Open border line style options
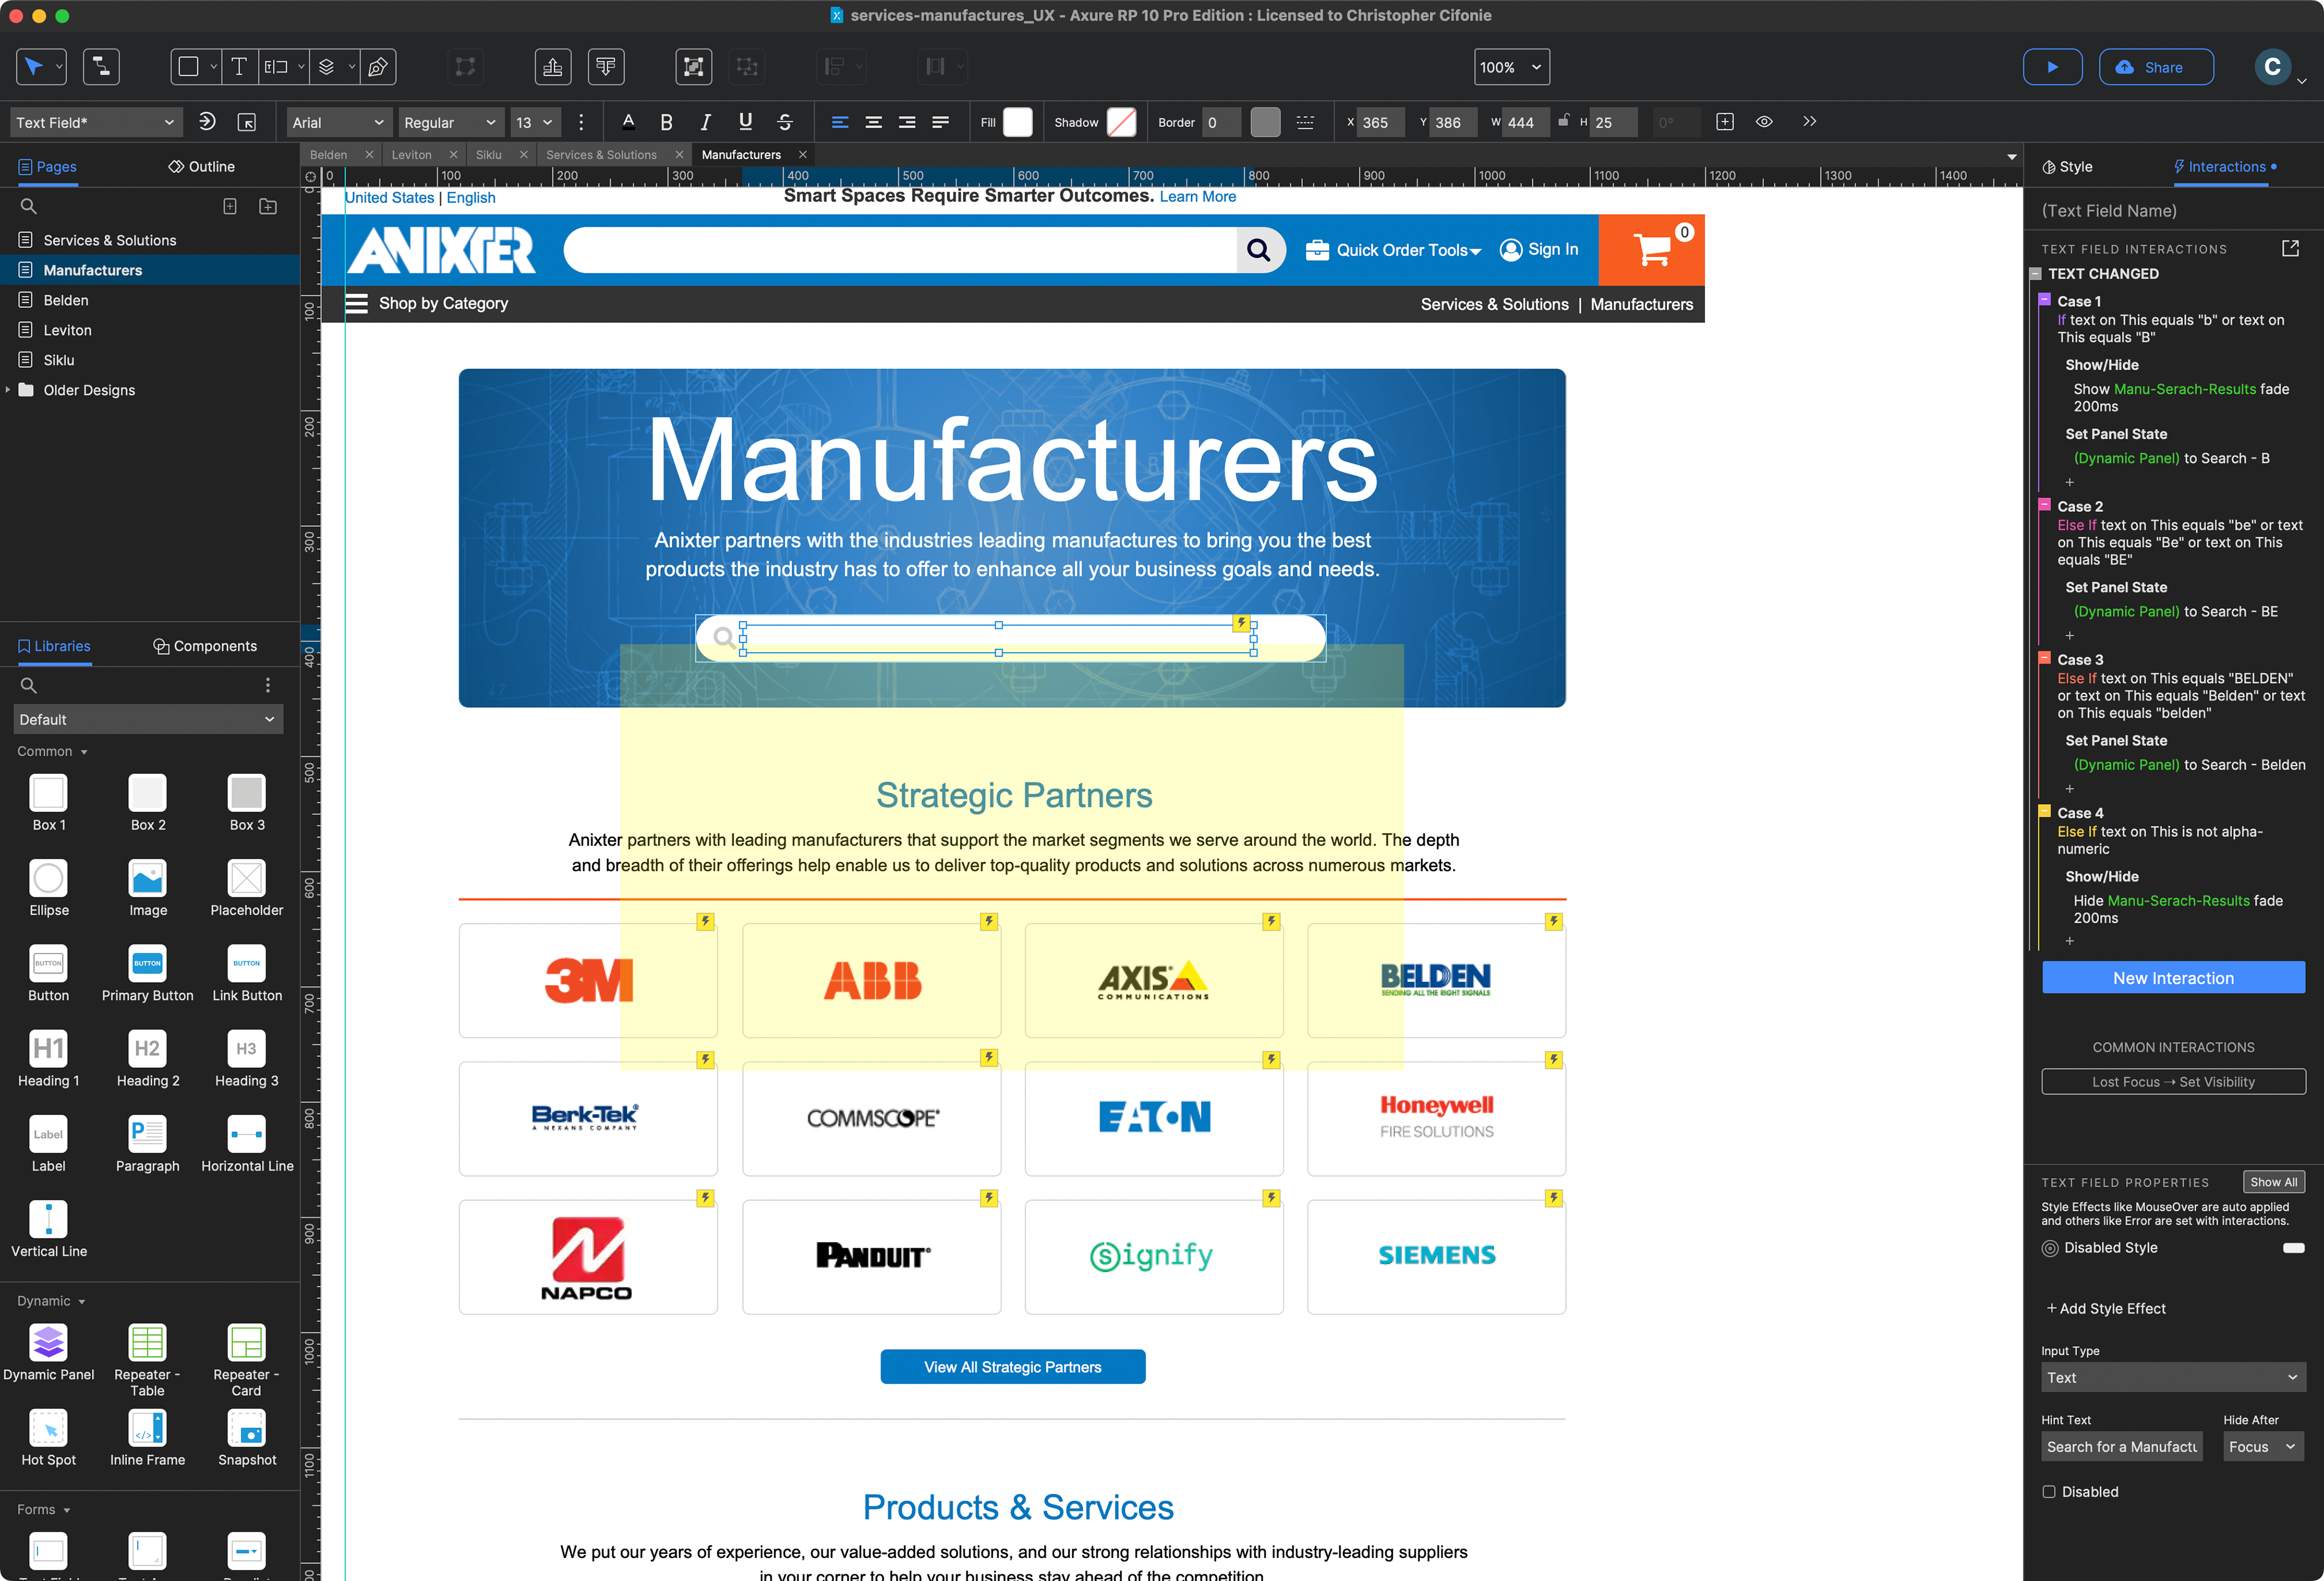Image resolution: width=2324 pixels, height=1581 pixels. [1305, 122]
